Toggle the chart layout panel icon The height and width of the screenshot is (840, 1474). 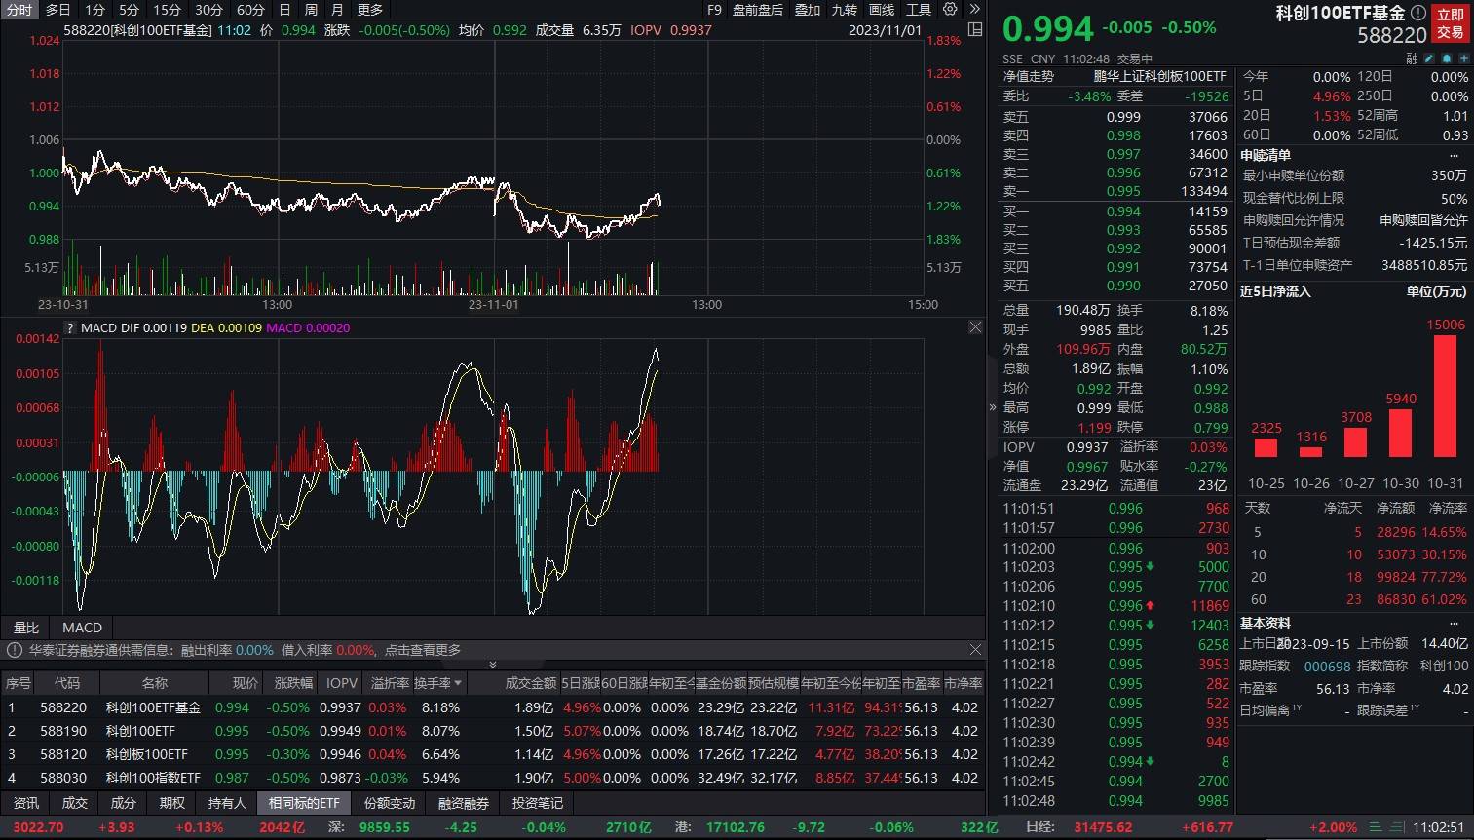tap(973, 30)
